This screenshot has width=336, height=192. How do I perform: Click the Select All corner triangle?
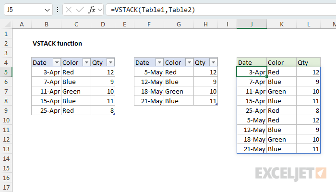click(x=8, y=24)
